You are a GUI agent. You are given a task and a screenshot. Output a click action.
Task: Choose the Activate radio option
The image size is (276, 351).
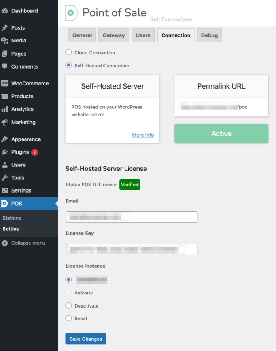pos(68,293)
